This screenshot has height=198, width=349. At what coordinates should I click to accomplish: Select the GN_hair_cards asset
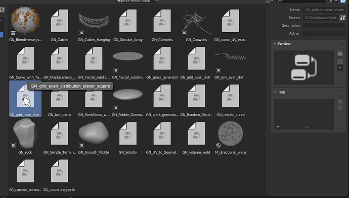pos(59,99)
